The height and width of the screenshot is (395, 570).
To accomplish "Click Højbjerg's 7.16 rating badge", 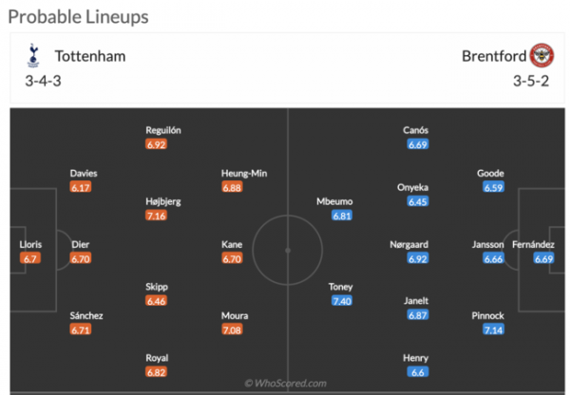I will 157,216.
